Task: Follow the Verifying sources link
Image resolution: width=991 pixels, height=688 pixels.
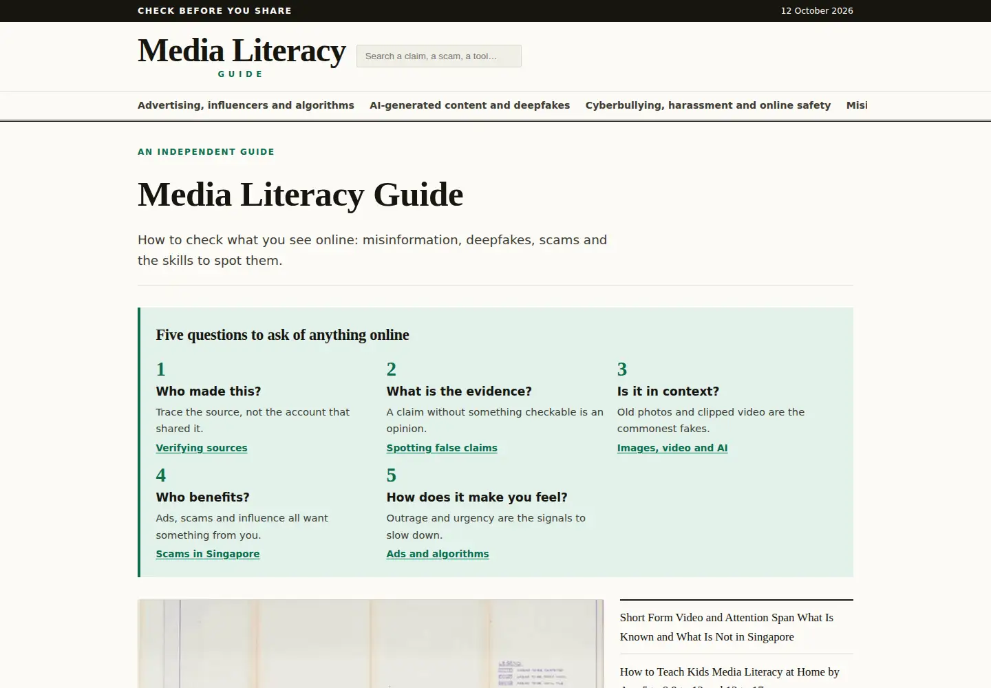Action: click(x=202, y=448)
